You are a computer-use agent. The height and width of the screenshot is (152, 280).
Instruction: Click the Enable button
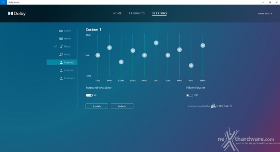[97, 106]
